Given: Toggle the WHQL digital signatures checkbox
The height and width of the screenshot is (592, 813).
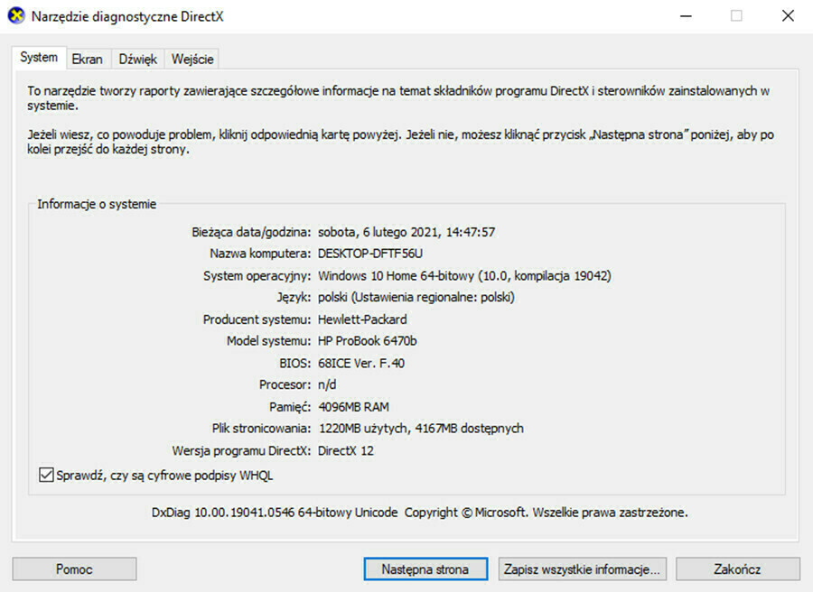Looking at the screenshot, I should click(46, 475).
